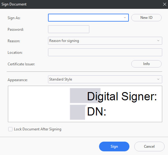The height and width of the screenshot is (155, 168).
Task: Expand the Reason for signing dropdown
Action: pyautogui.click(x=105, y=41)
